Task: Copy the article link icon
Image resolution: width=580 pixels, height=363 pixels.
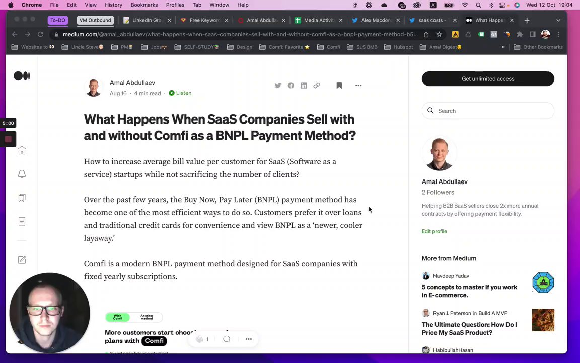Action: point(317,86)
